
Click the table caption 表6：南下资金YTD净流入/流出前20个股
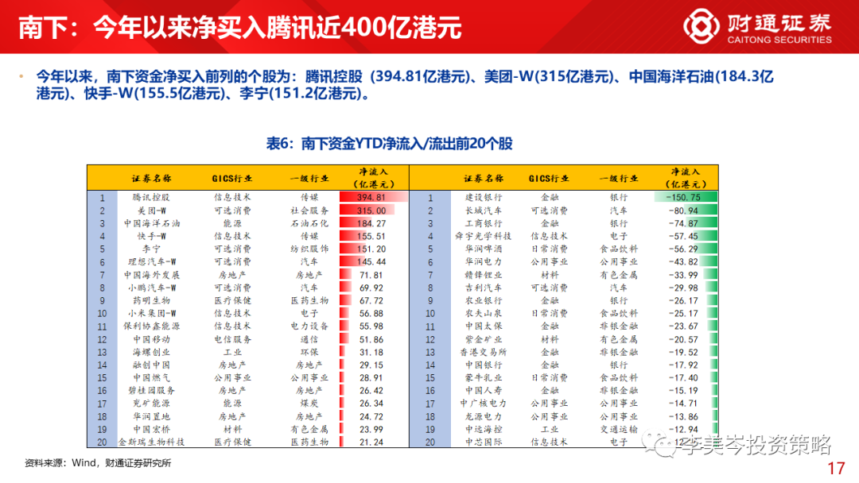point(390,144)
